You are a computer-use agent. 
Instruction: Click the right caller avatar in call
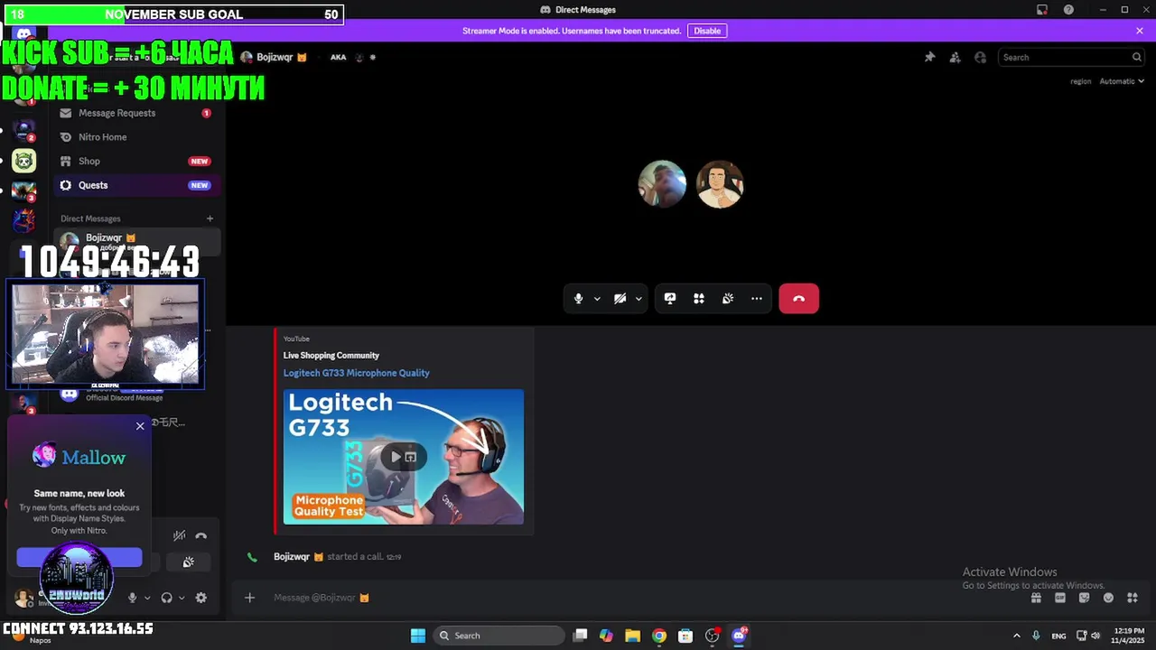(x=720, y=184)
